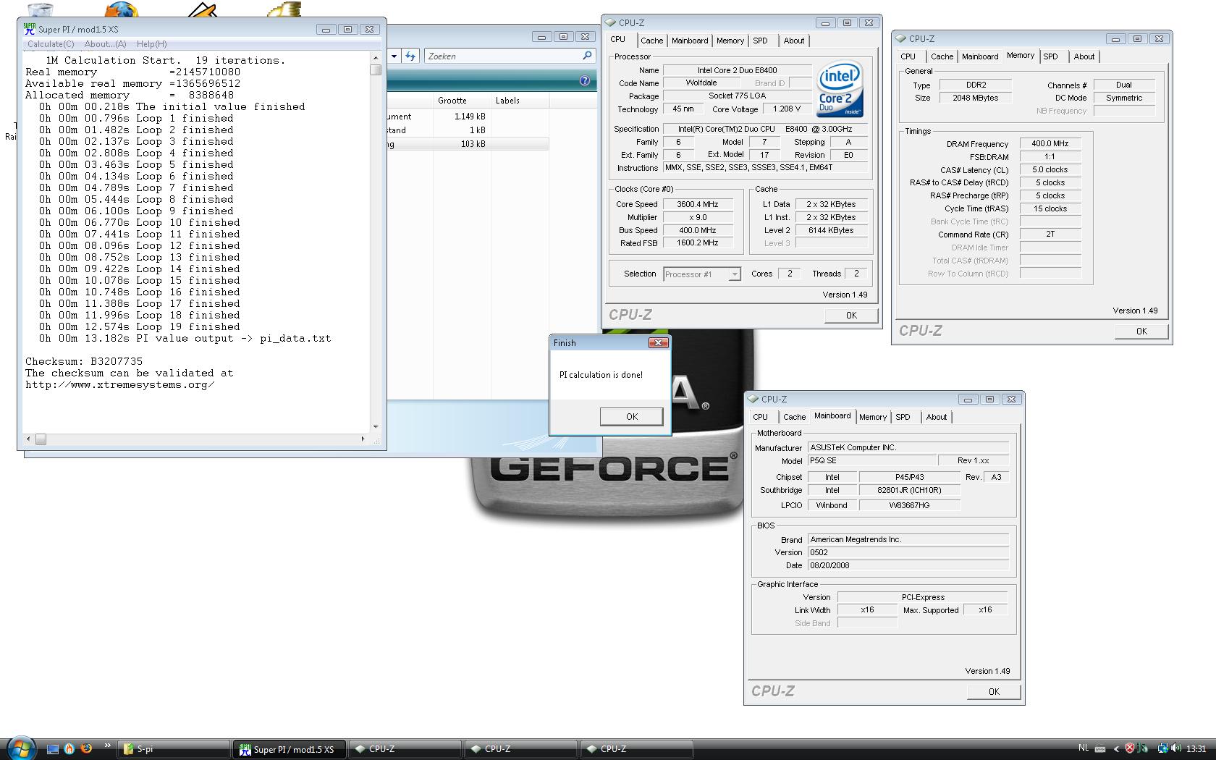Image resolution: width=1216 pixels, height=760 pixels.
Task: Open the Firefox desktop shortcut icon
Action: pos(122,9)
